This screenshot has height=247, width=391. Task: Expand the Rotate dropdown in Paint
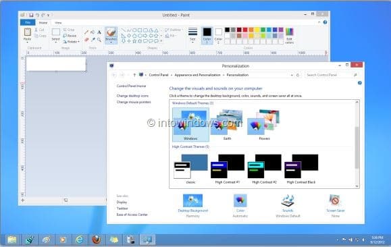[78, 42]
